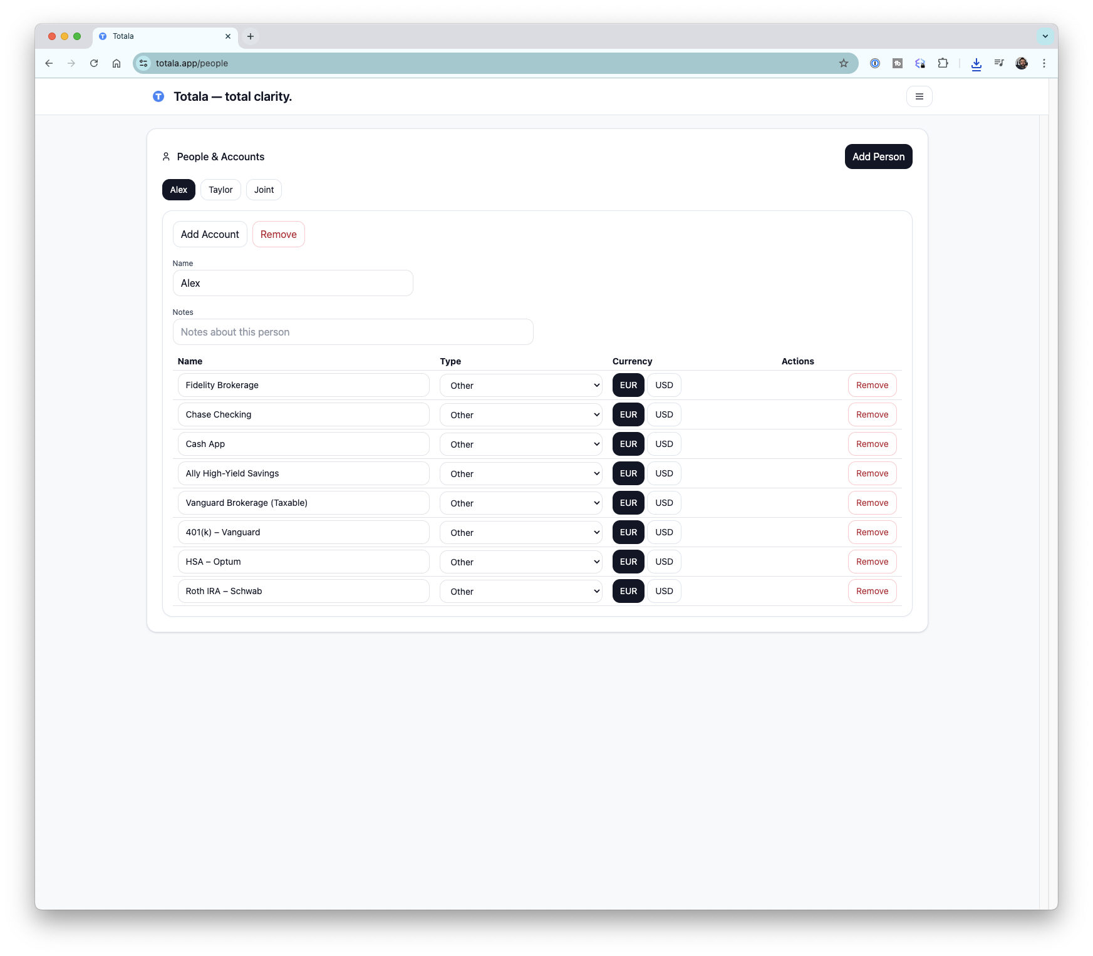This screenshot has width=1093, height=956.
Task: Open the 1Password extension icon
Action: (x=875, y=63)
